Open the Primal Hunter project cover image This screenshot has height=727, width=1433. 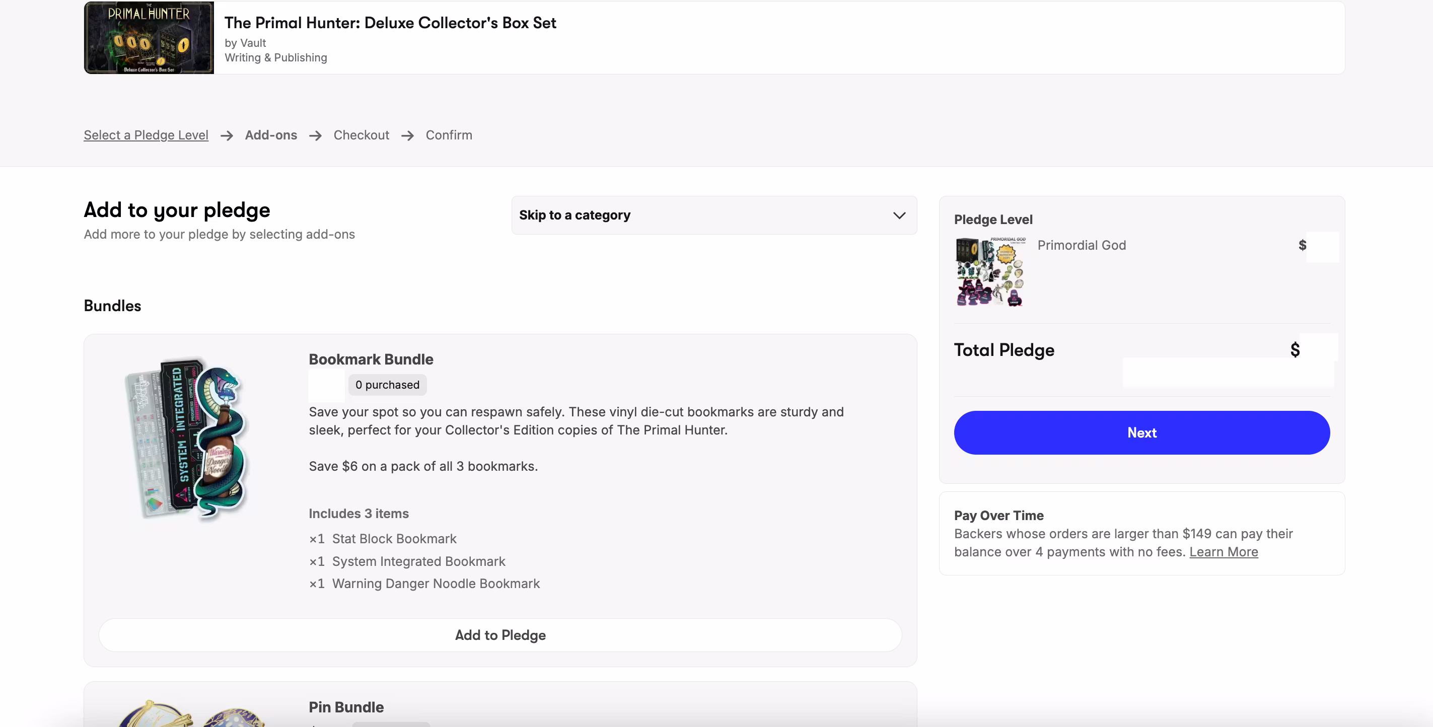[149, 38]
